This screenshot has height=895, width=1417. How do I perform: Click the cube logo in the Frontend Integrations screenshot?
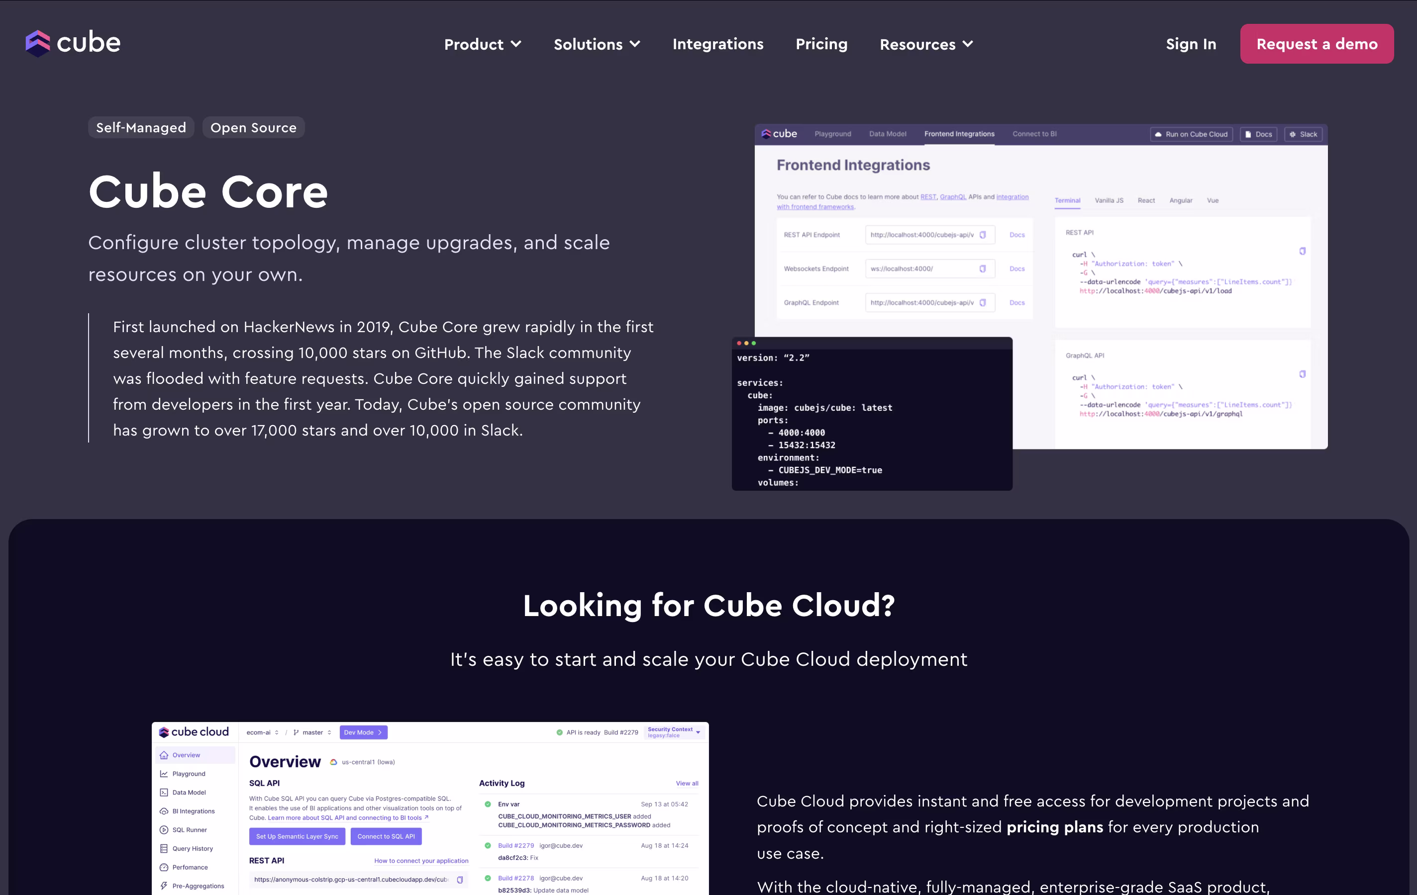[779, 134]
